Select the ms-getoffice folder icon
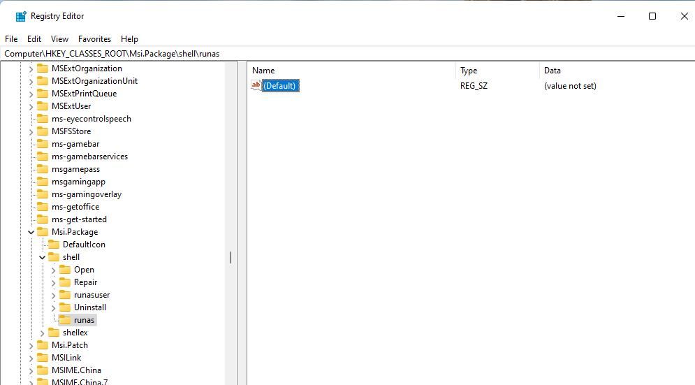This screenshot has height=385, width=695. (43, 207)
